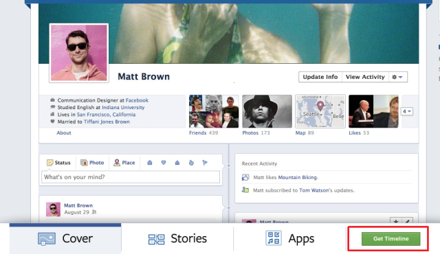
Task: Open the Photos thumbnail
Action: (267, 111)
